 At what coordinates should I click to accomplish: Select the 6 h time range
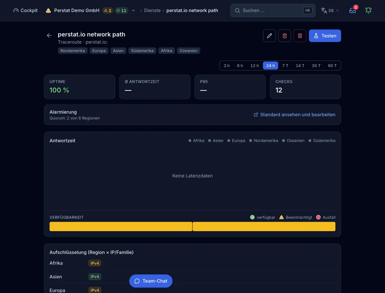[x=240, y=66]
